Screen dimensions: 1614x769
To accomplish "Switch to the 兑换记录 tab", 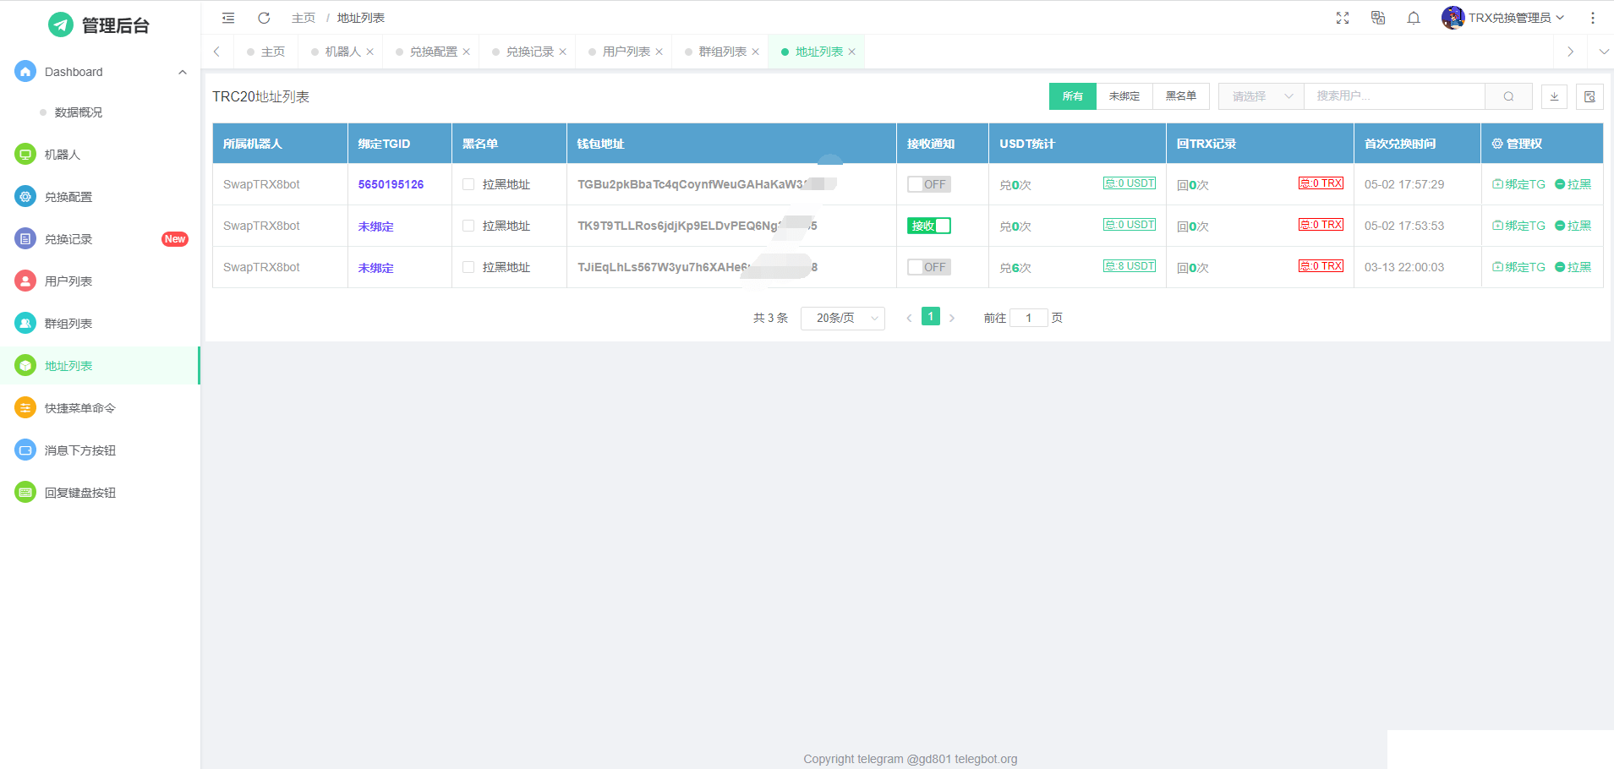I will [529, 52].
